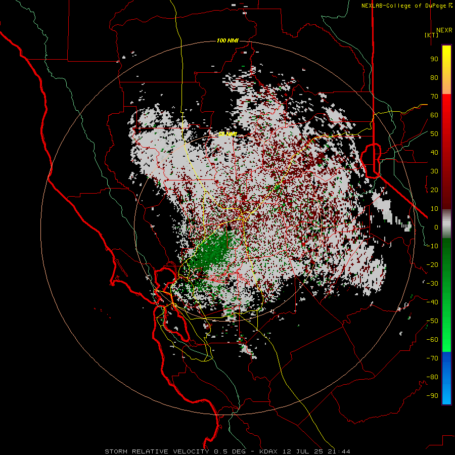455x455 pixels.
Task: Click the -30 value on the velocity scale
Action: 432,284
